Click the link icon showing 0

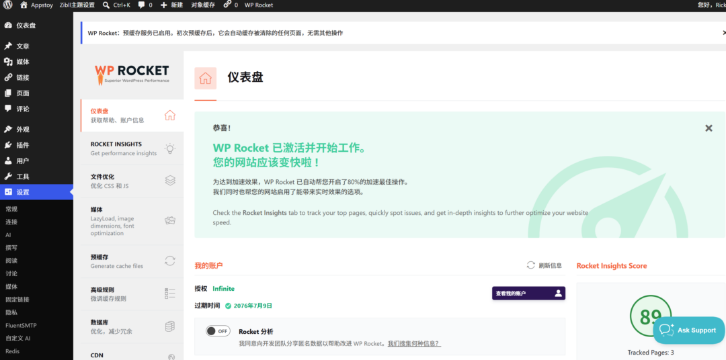pos(227,5)
